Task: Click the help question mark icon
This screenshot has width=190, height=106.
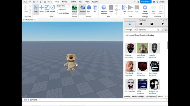Action: [154, 2]
